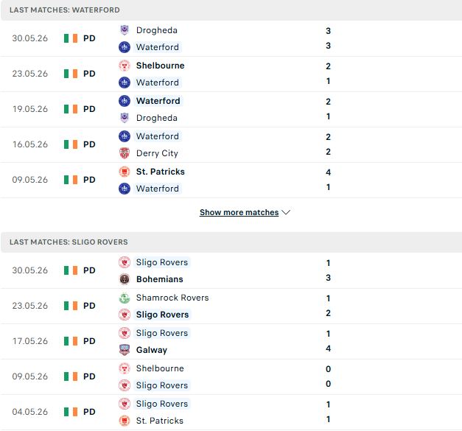Image resolution: width=462 pixels, height=431 pixels.
Task: Click Ireland flag in 17.05.26 Galway row
Action: (x=71, y=341)
